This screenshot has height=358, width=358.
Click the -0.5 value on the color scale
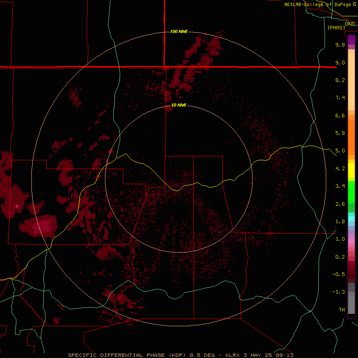(x=339, y=274)
